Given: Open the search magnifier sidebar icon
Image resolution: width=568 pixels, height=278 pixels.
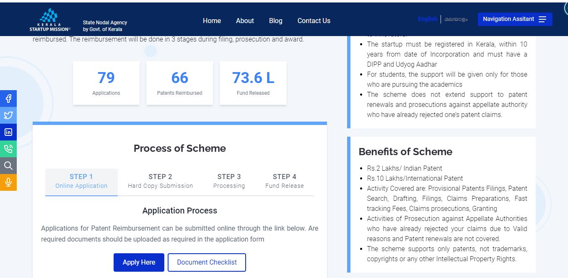Looking at the screenshot, I should 8,166.
